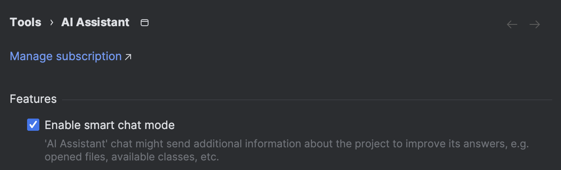Viewport: 561px width, 170px height.
Task: Go back with the left arrow
Action: coord(512,24)
